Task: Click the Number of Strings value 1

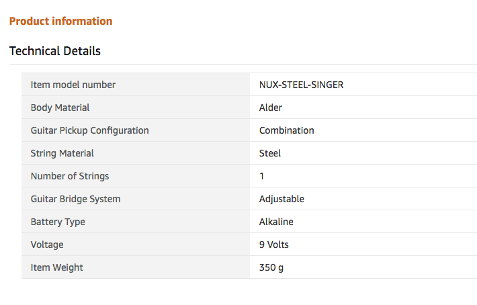Action: tap(261, 176)
